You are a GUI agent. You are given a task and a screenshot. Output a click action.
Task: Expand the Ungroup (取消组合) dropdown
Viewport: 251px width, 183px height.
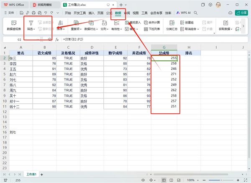coord(198,29)
